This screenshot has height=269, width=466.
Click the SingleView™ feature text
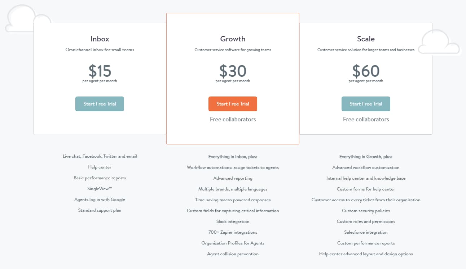point(100,189)
